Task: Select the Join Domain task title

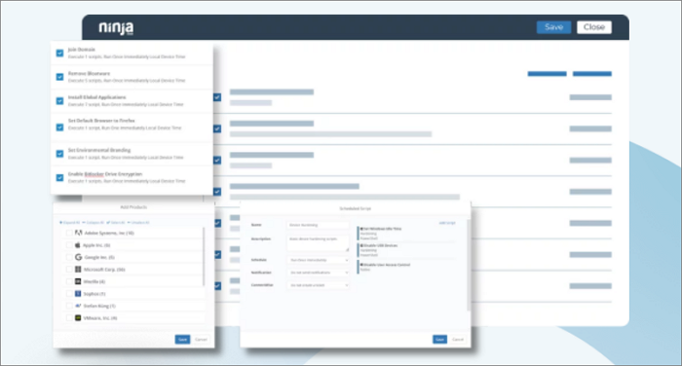Action: (81, 50)
